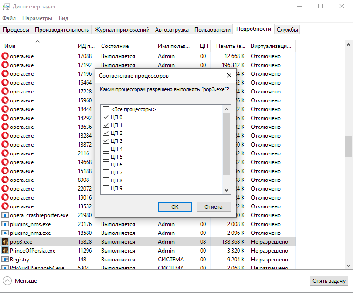Click the process list vertical scrollbar thumb
Viewport: 353px width, 293px height.
tap(348, 146)
